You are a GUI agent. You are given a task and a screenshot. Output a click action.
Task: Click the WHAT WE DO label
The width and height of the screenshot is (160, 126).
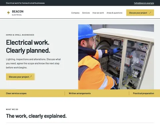click(x=12, y=109)
